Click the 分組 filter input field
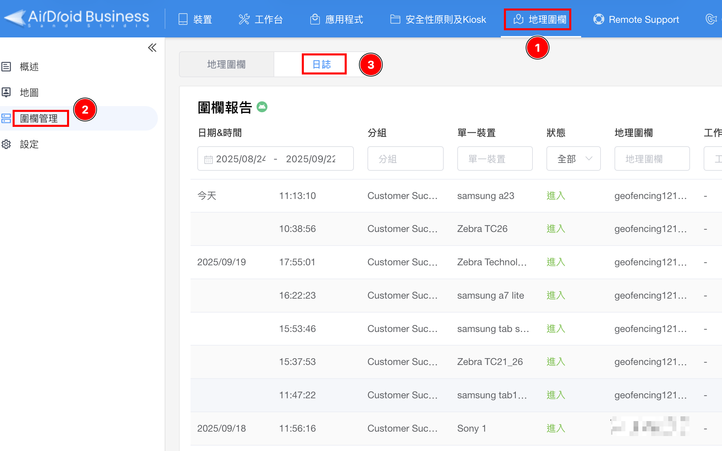Screen dimensions: 722x451 (x=405, y=158)
